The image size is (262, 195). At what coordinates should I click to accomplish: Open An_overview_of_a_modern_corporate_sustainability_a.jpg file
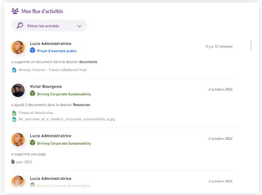[66, 119]
